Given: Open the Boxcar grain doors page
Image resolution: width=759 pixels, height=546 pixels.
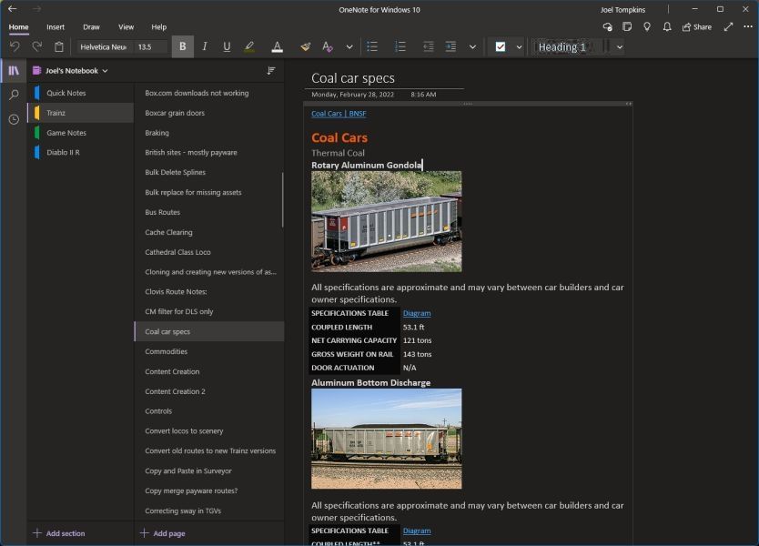Looking at the screenshot, I should coord(209,113).
